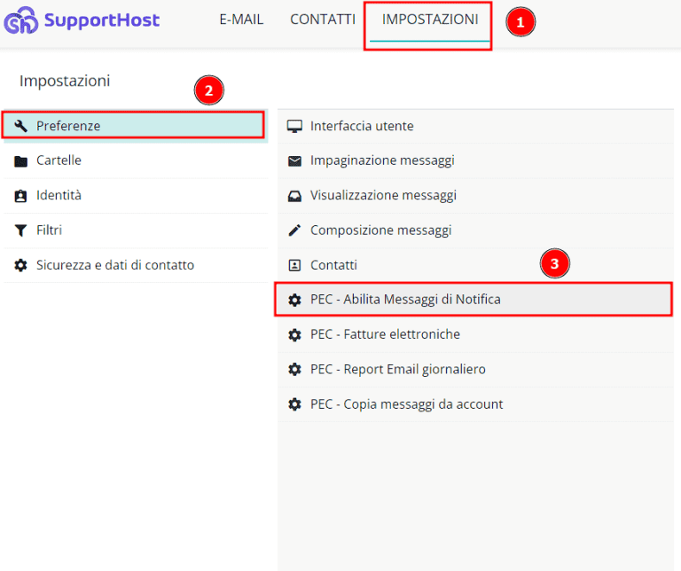Click the wrench icon beside Preferenze
Image resolution: width=681 pixels, height=571 pixels.
point(21,126)
